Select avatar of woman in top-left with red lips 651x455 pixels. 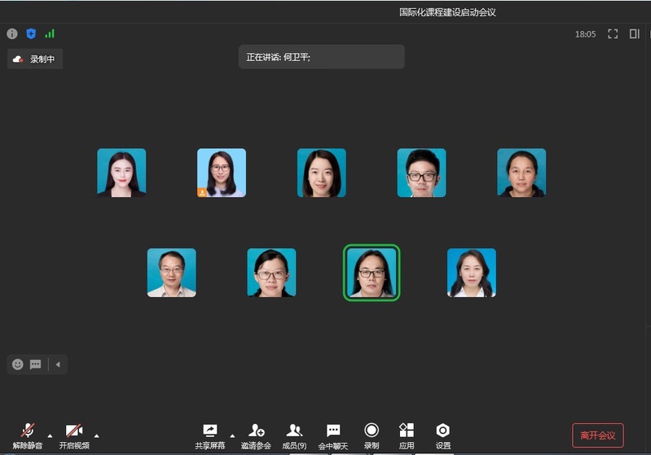(121, 173)
